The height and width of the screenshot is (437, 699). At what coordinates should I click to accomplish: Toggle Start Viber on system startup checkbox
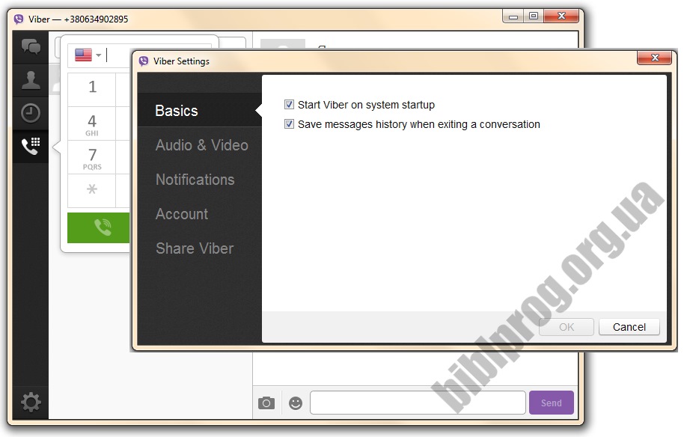pyautogui.click(x=289, y=105)
